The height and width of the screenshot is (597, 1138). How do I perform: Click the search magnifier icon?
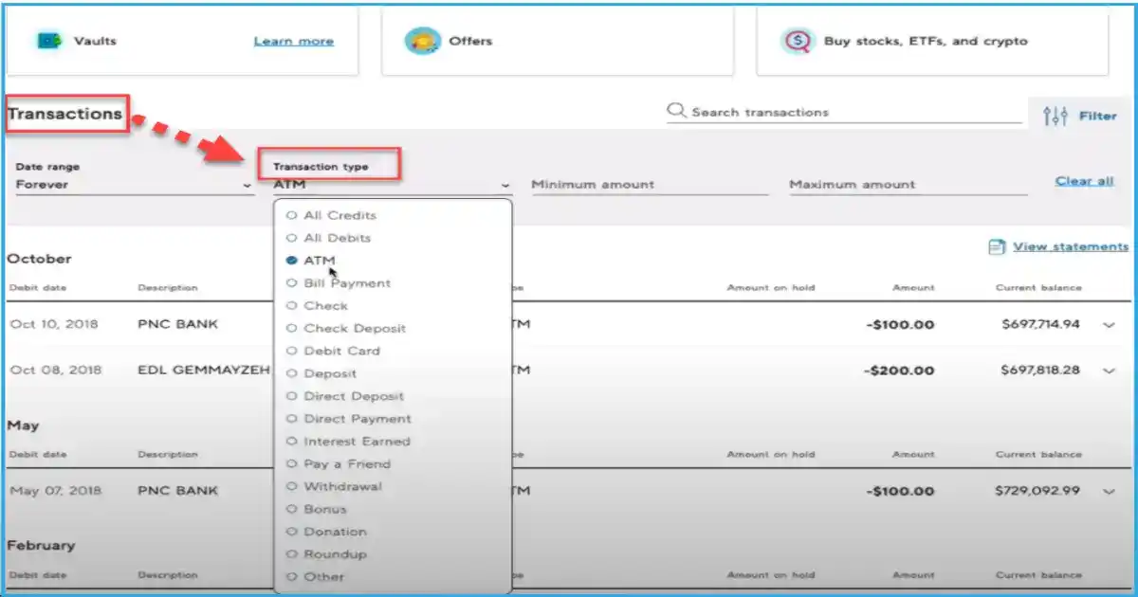677,112
